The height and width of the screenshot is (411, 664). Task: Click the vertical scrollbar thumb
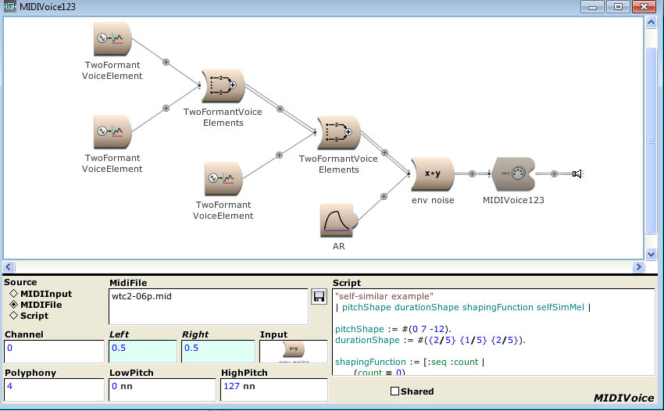point(651,140)
